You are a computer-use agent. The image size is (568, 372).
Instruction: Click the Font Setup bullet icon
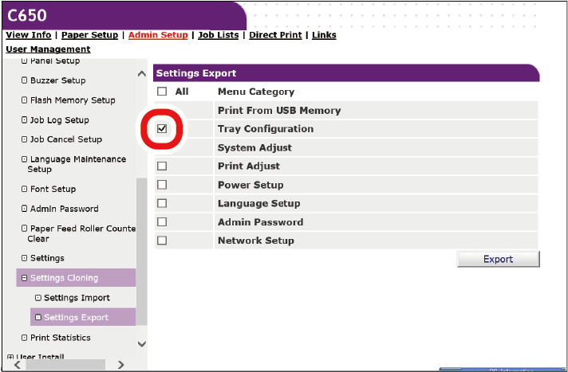(24, 190)
